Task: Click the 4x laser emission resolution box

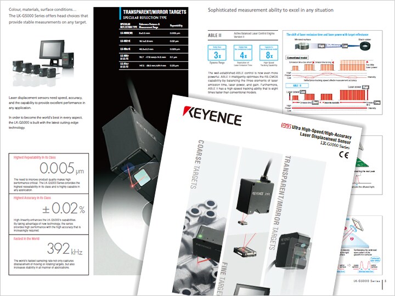Action: (x=243, y=53)
